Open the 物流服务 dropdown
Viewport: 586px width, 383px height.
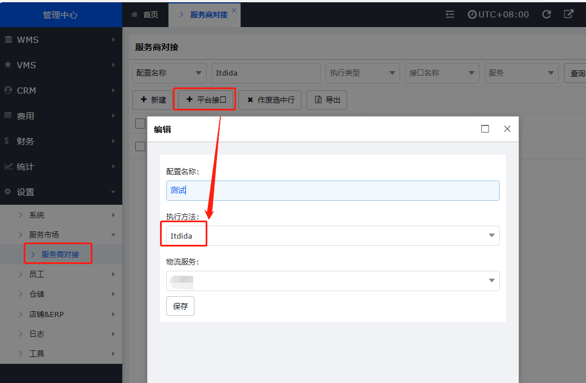332,280
